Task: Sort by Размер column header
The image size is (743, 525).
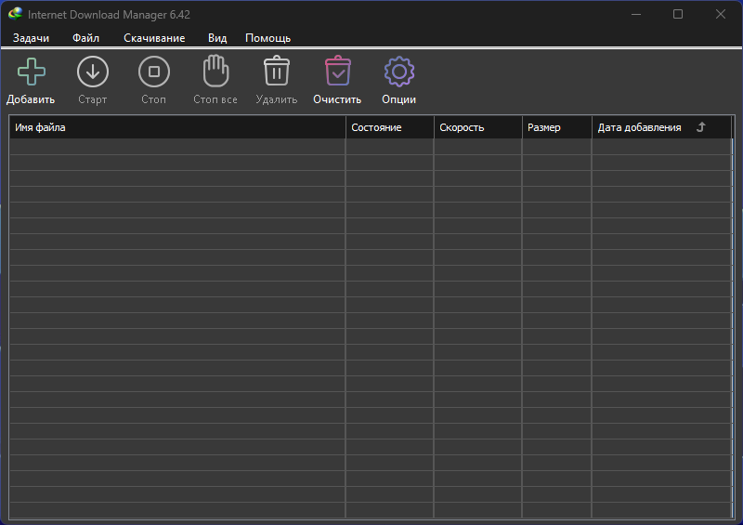Action: pyautogui.click(x=557, y=127)
